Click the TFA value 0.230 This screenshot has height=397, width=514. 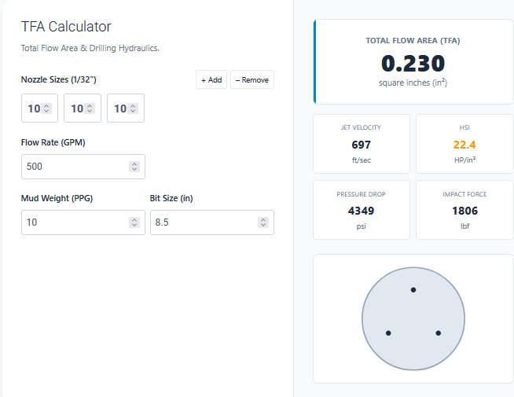(413, 63)
